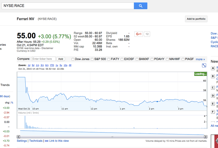Image resolution: width=218 pixels, height=148 pixels.
Task: Click the G+1 count bubble 12
Action: [147, 34]
